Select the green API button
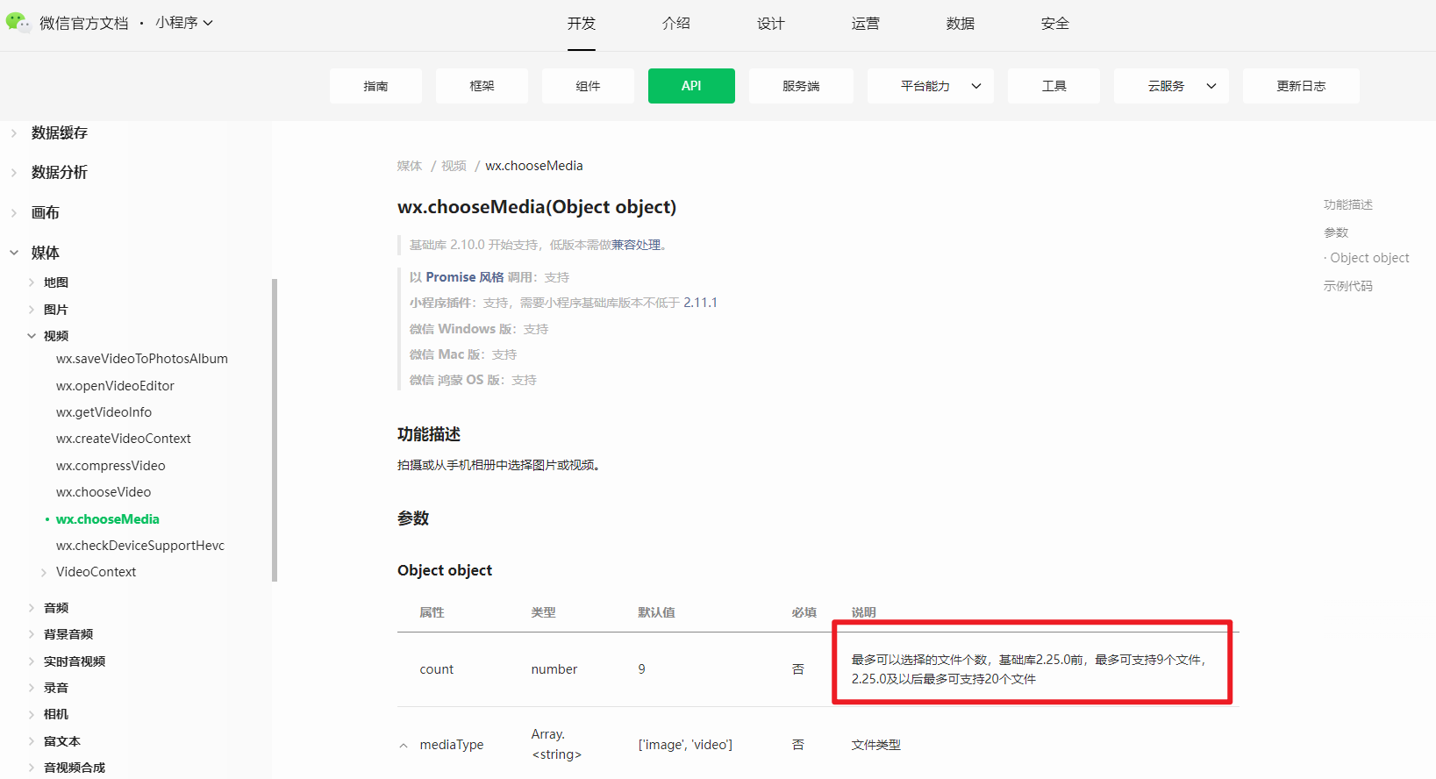Screen dimensions: 1436x779 (x=691, y=86)
